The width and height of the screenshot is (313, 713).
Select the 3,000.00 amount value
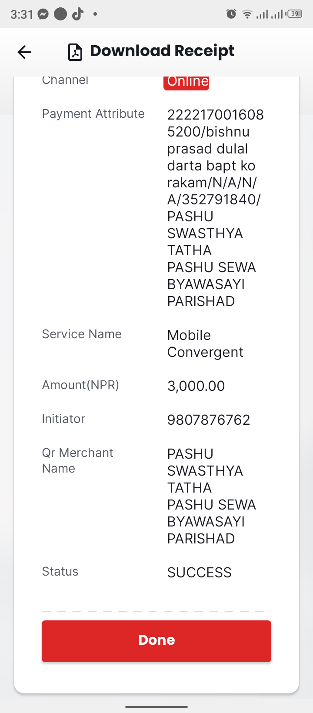click(196, 386)
